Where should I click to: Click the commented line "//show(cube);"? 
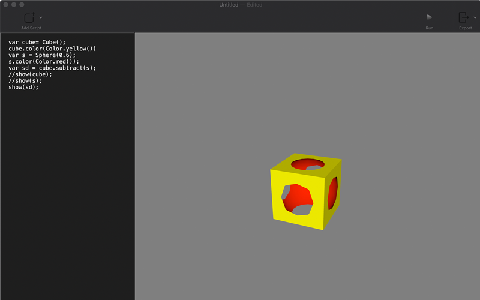pyautogui.click(x=31, y=74)
